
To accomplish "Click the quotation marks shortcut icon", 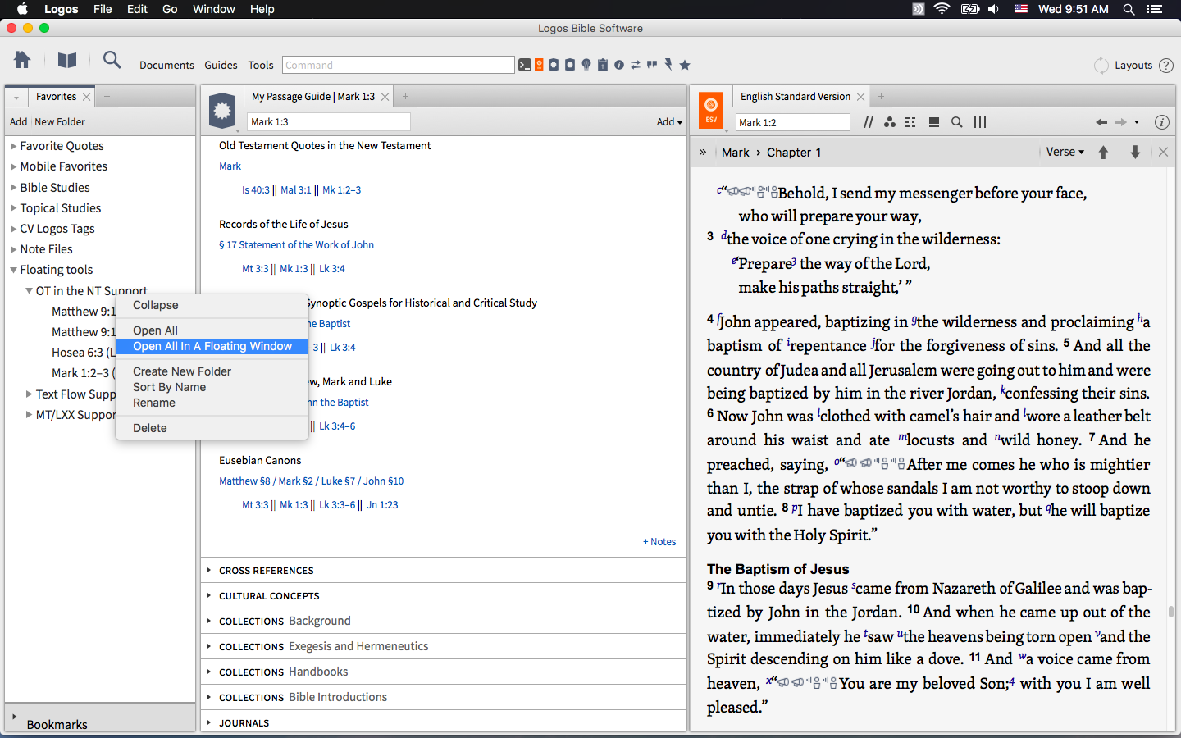I will [652, 65].
